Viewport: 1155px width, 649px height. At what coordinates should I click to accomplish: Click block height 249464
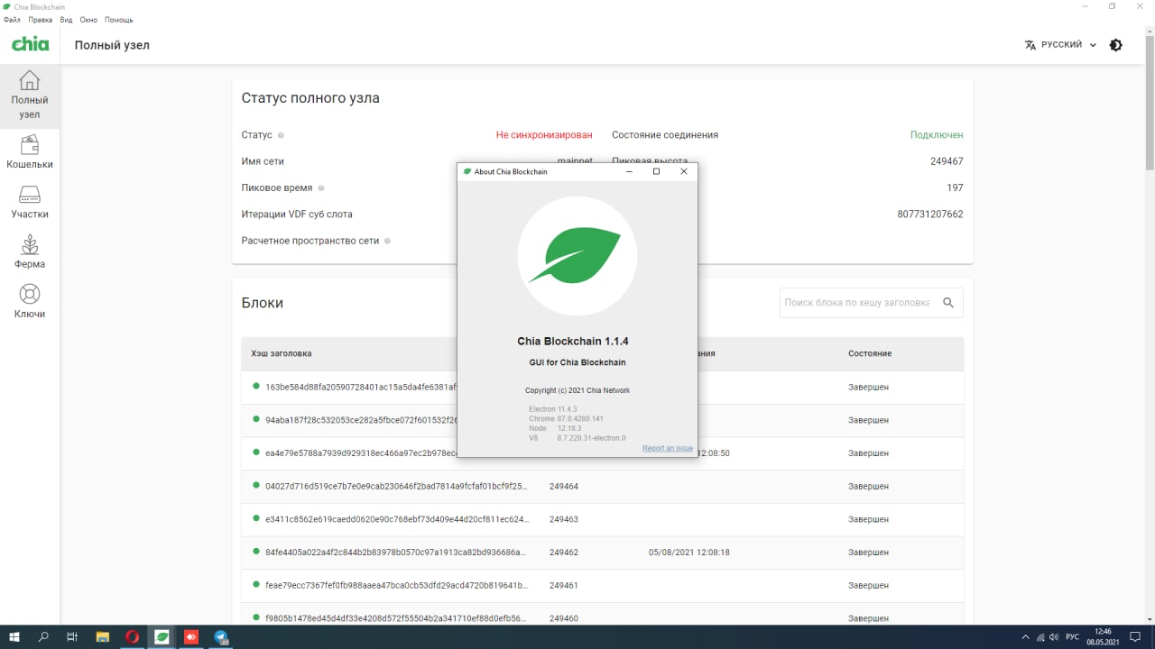pos(564,486)
